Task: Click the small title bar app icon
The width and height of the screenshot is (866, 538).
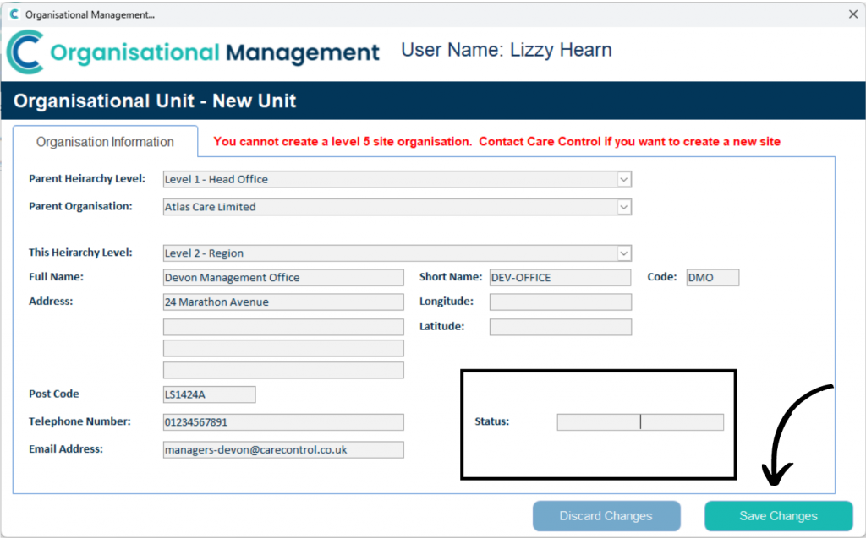Action: pyautogui.click(x=14, y=14)
